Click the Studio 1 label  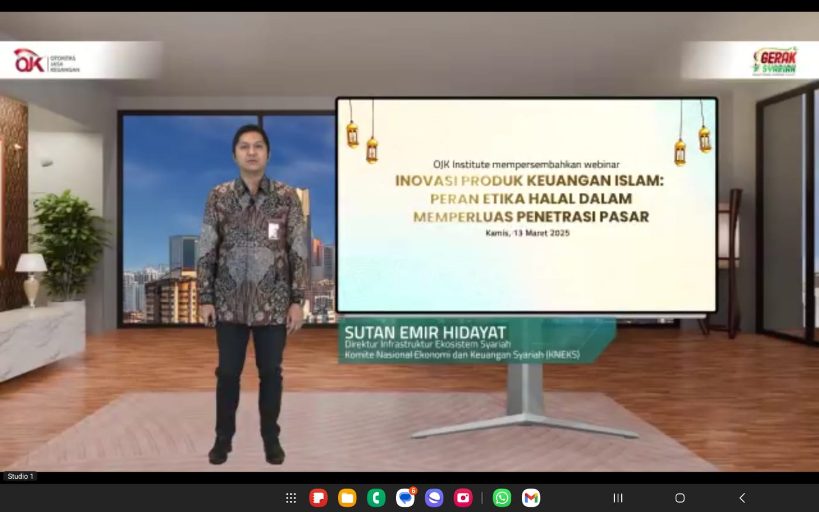(x=20, y=476)
